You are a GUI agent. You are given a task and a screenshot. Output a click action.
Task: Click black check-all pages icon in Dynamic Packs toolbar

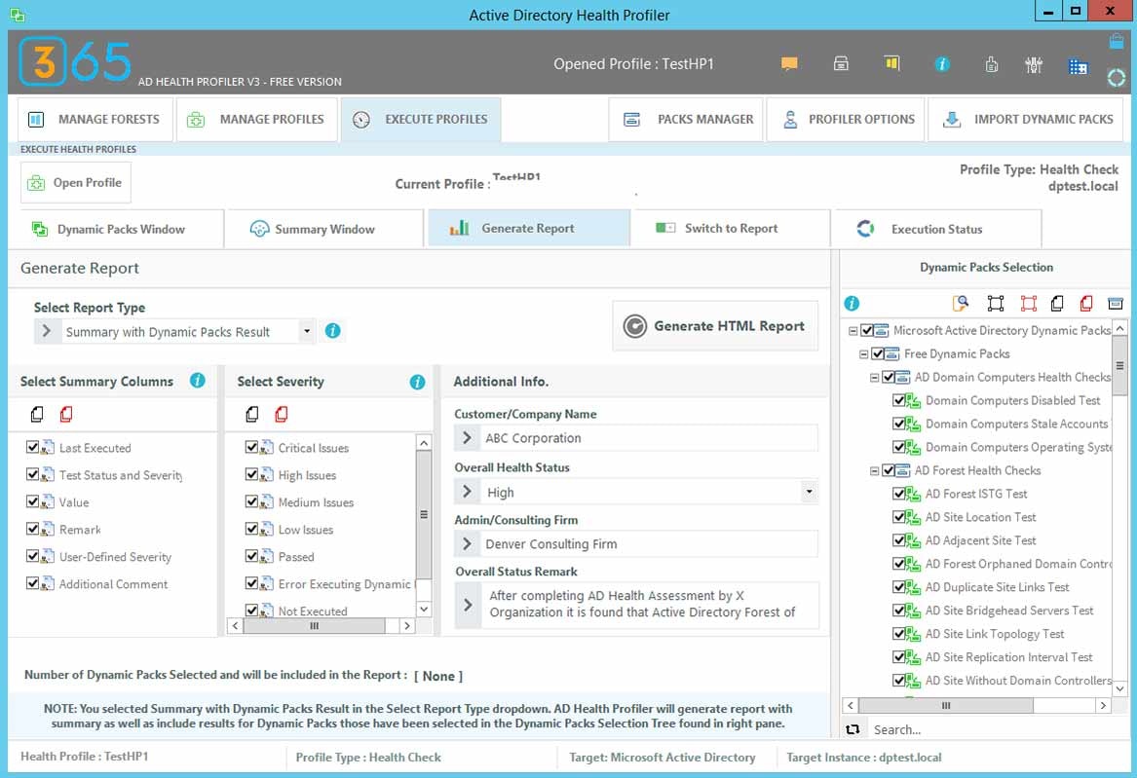click(x=1057, y=303)
